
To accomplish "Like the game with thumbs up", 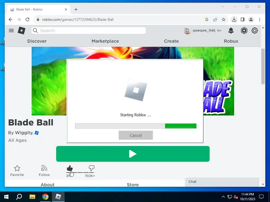I will (x=70, y=168).
